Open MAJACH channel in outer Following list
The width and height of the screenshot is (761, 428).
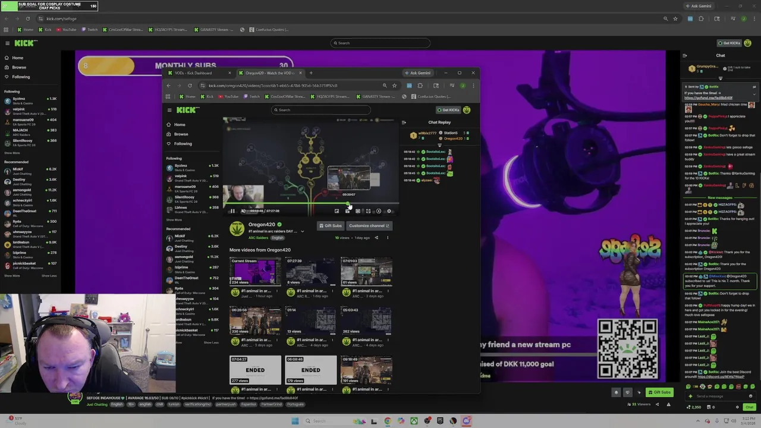30,132
